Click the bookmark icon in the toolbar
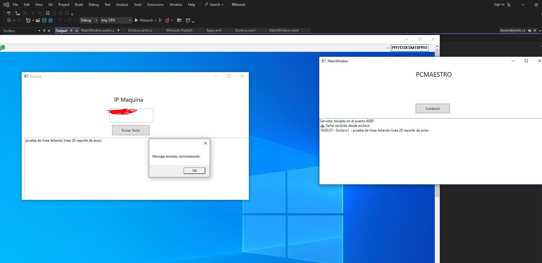542x263 pixels. (48, 13)
